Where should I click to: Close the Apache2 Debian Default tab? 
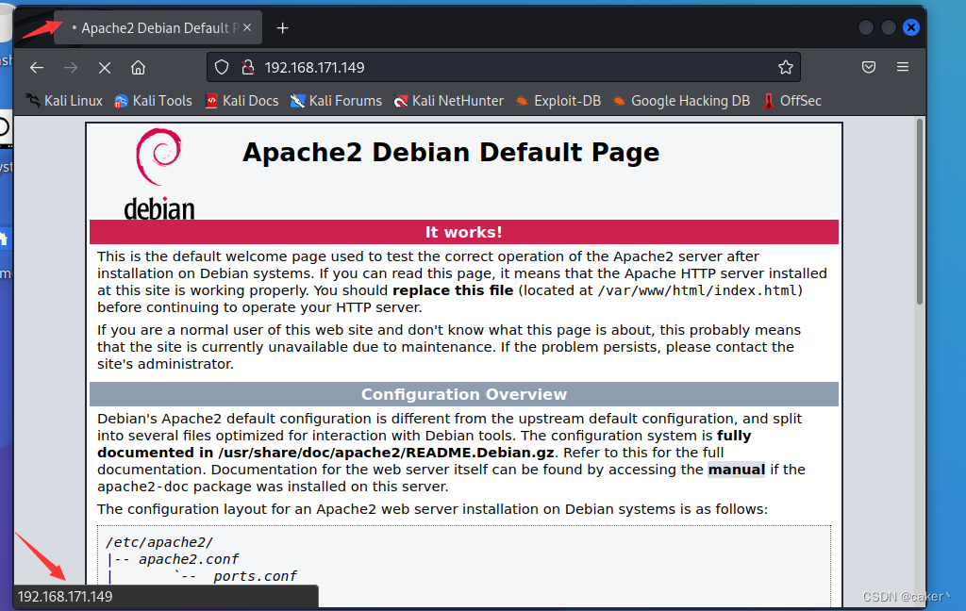pyautogui.click(x=247, y=27)
